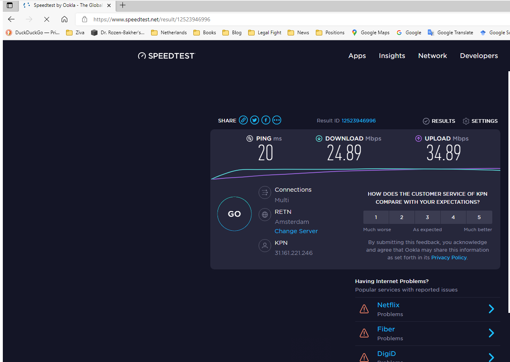Expand Fiber problems chevron
510x362 pixels.
tap(491, 333)
